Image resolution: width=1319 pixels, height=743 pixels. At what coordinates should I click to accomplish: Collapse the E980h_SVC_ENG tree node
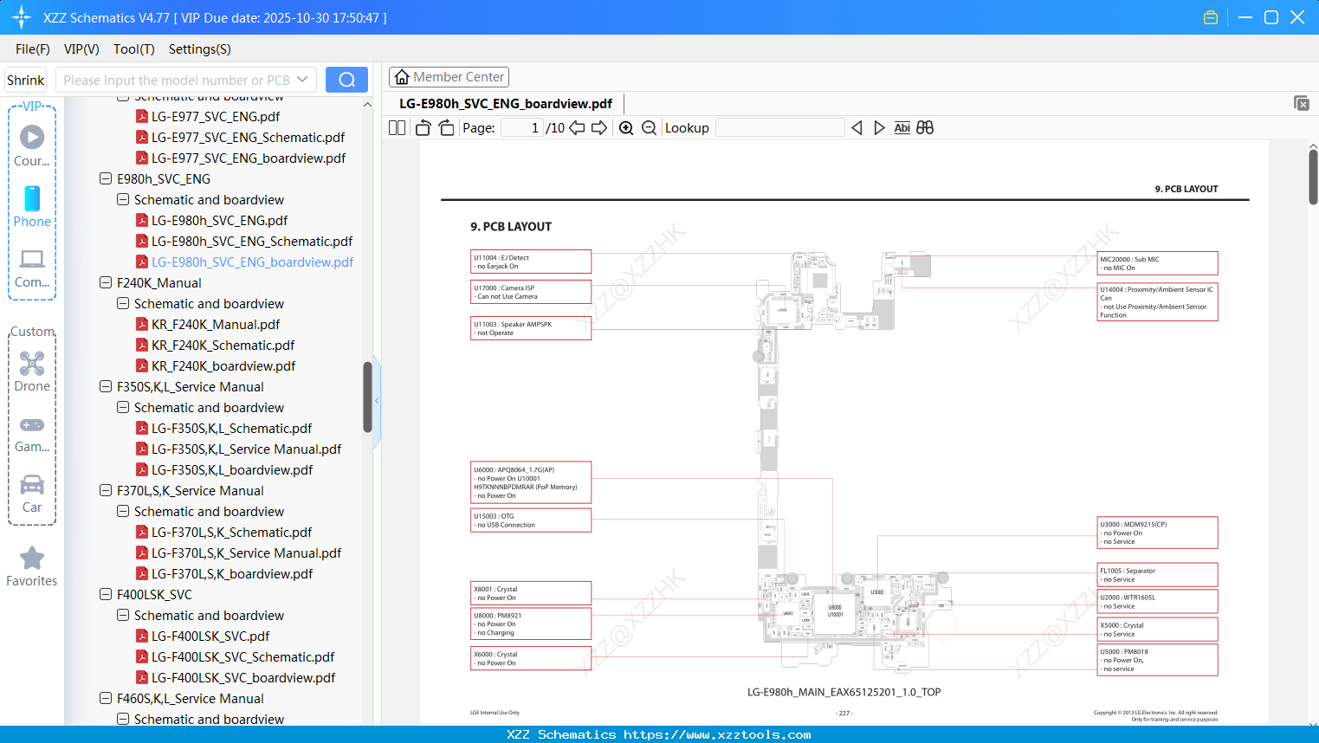coord(106,179)
